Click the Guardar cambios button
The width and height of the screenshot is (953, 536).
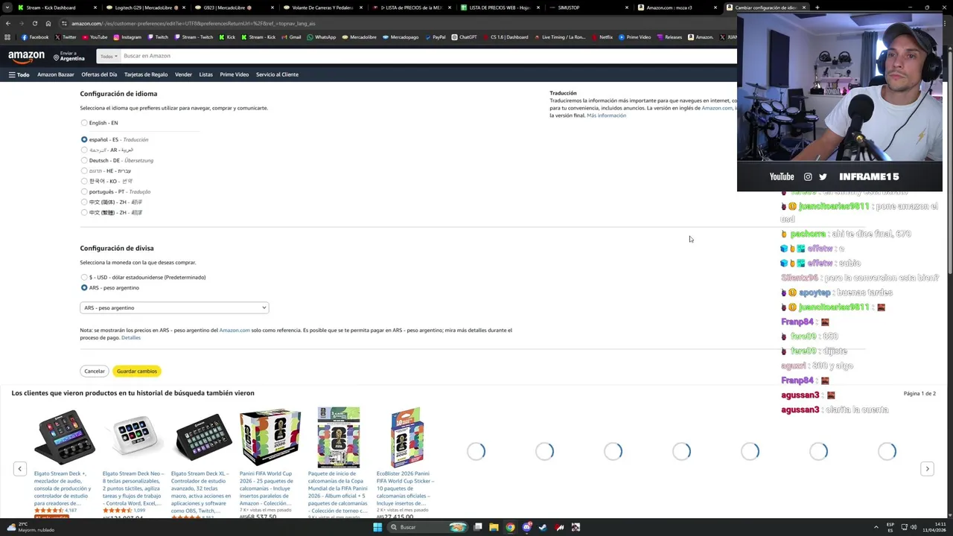coord(137,371)
